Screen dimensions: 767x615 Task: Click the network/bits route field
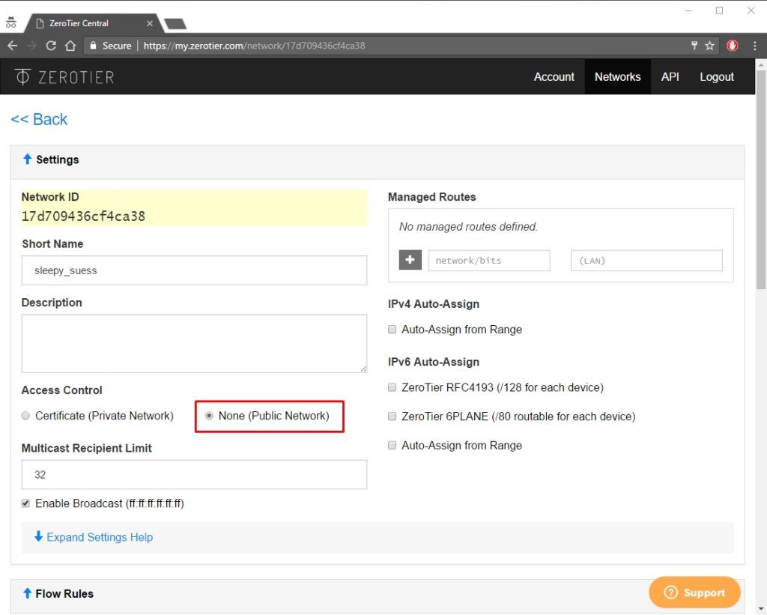489,260
